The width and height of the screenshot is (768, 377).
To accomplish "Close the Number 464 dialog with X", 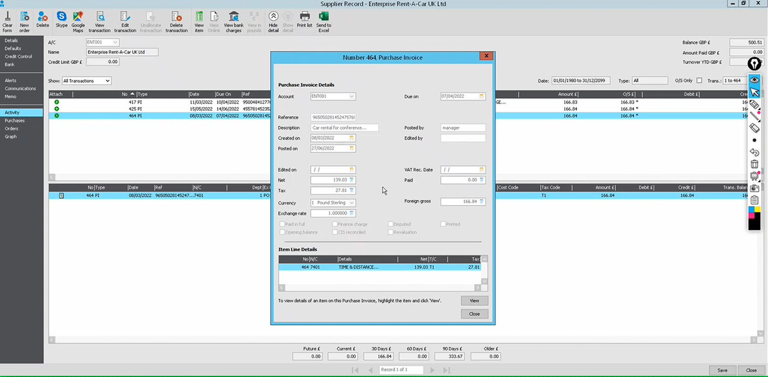I will (x=486, y=56).
